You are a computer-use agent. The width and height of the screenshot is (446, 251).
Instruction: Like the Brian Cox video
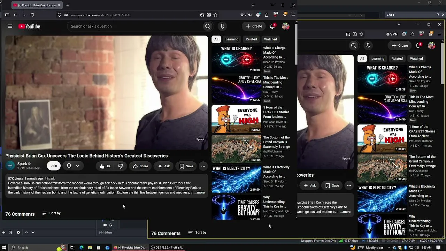(x=105, y=166)
